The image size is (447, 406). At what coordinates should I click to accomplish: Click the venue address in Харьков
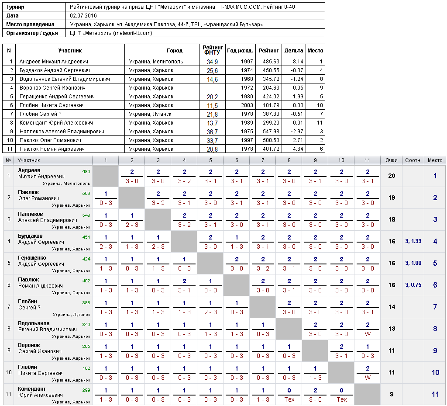pos(166,24)
